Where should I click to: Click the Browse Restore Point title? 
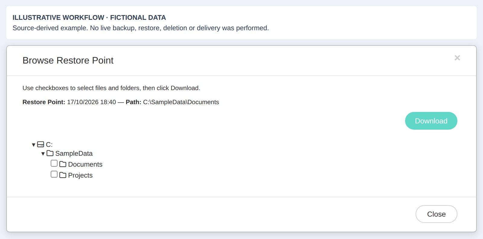point(68,61)
